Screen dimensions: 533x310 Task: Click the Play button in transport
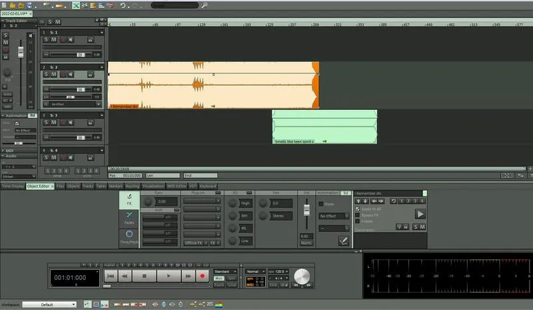pyautogui.click(x=169, y=275)
